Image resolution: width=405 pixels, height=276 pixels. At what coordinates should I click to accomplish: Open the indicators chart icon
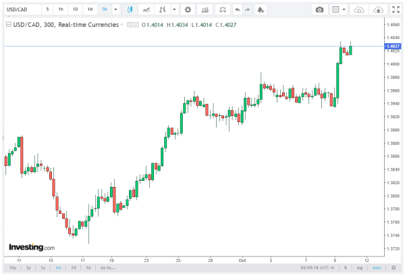coord(205,10)
